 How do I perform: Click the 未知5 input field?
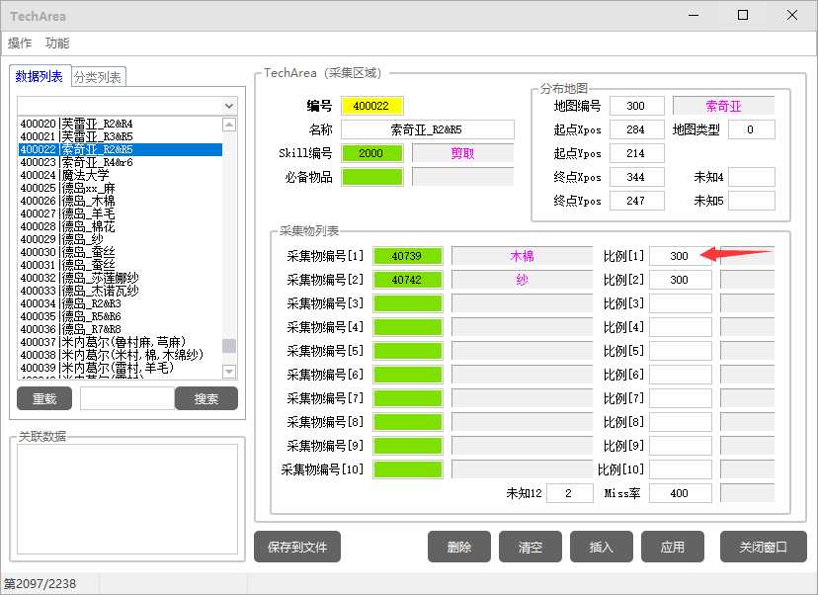pos(751,201)
